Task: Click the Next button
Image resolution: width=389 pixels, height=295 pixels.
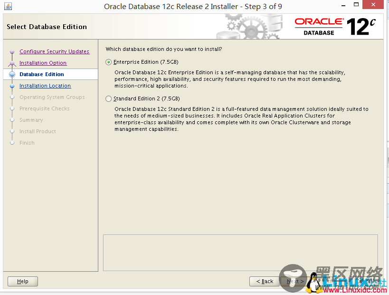Action: tap(295, 281)
